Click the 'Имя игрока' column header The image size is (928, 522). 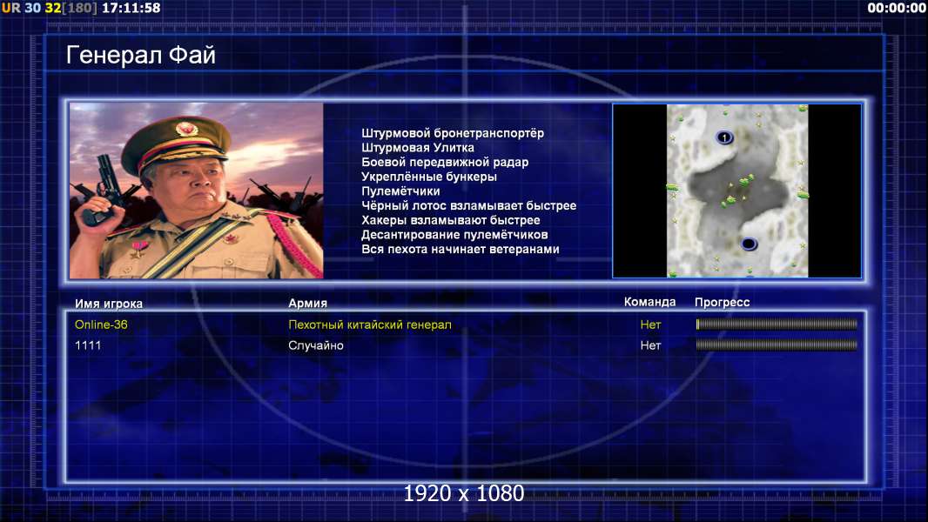108,304
